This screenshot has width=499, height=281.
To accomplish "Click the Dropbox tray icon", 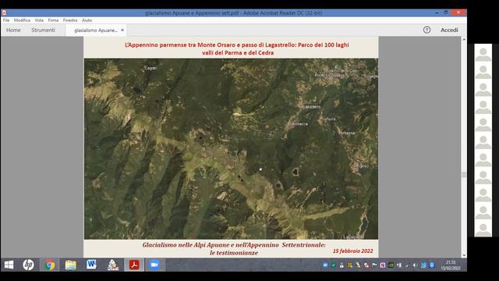I will pyautogui.click(x=432, y=265).
